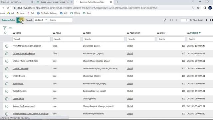The width and height of the screenshot is (213, 120).
Task: Preview the Prevent Invalid State Change record
Action: (x=7, y=114)
